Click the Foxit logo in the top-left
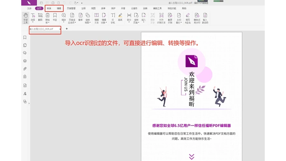This screenshot has height=161, width=286. pyautogui.click(x=29, y=2)
